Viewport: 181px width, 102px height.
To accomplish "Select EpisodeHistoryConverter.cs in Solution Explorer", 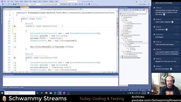I will click(x=135, y=24).
